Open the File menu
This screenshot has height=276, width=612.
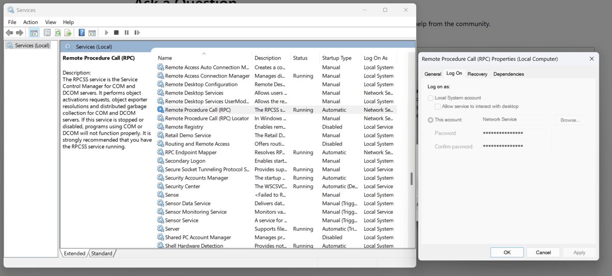(12, 22)
